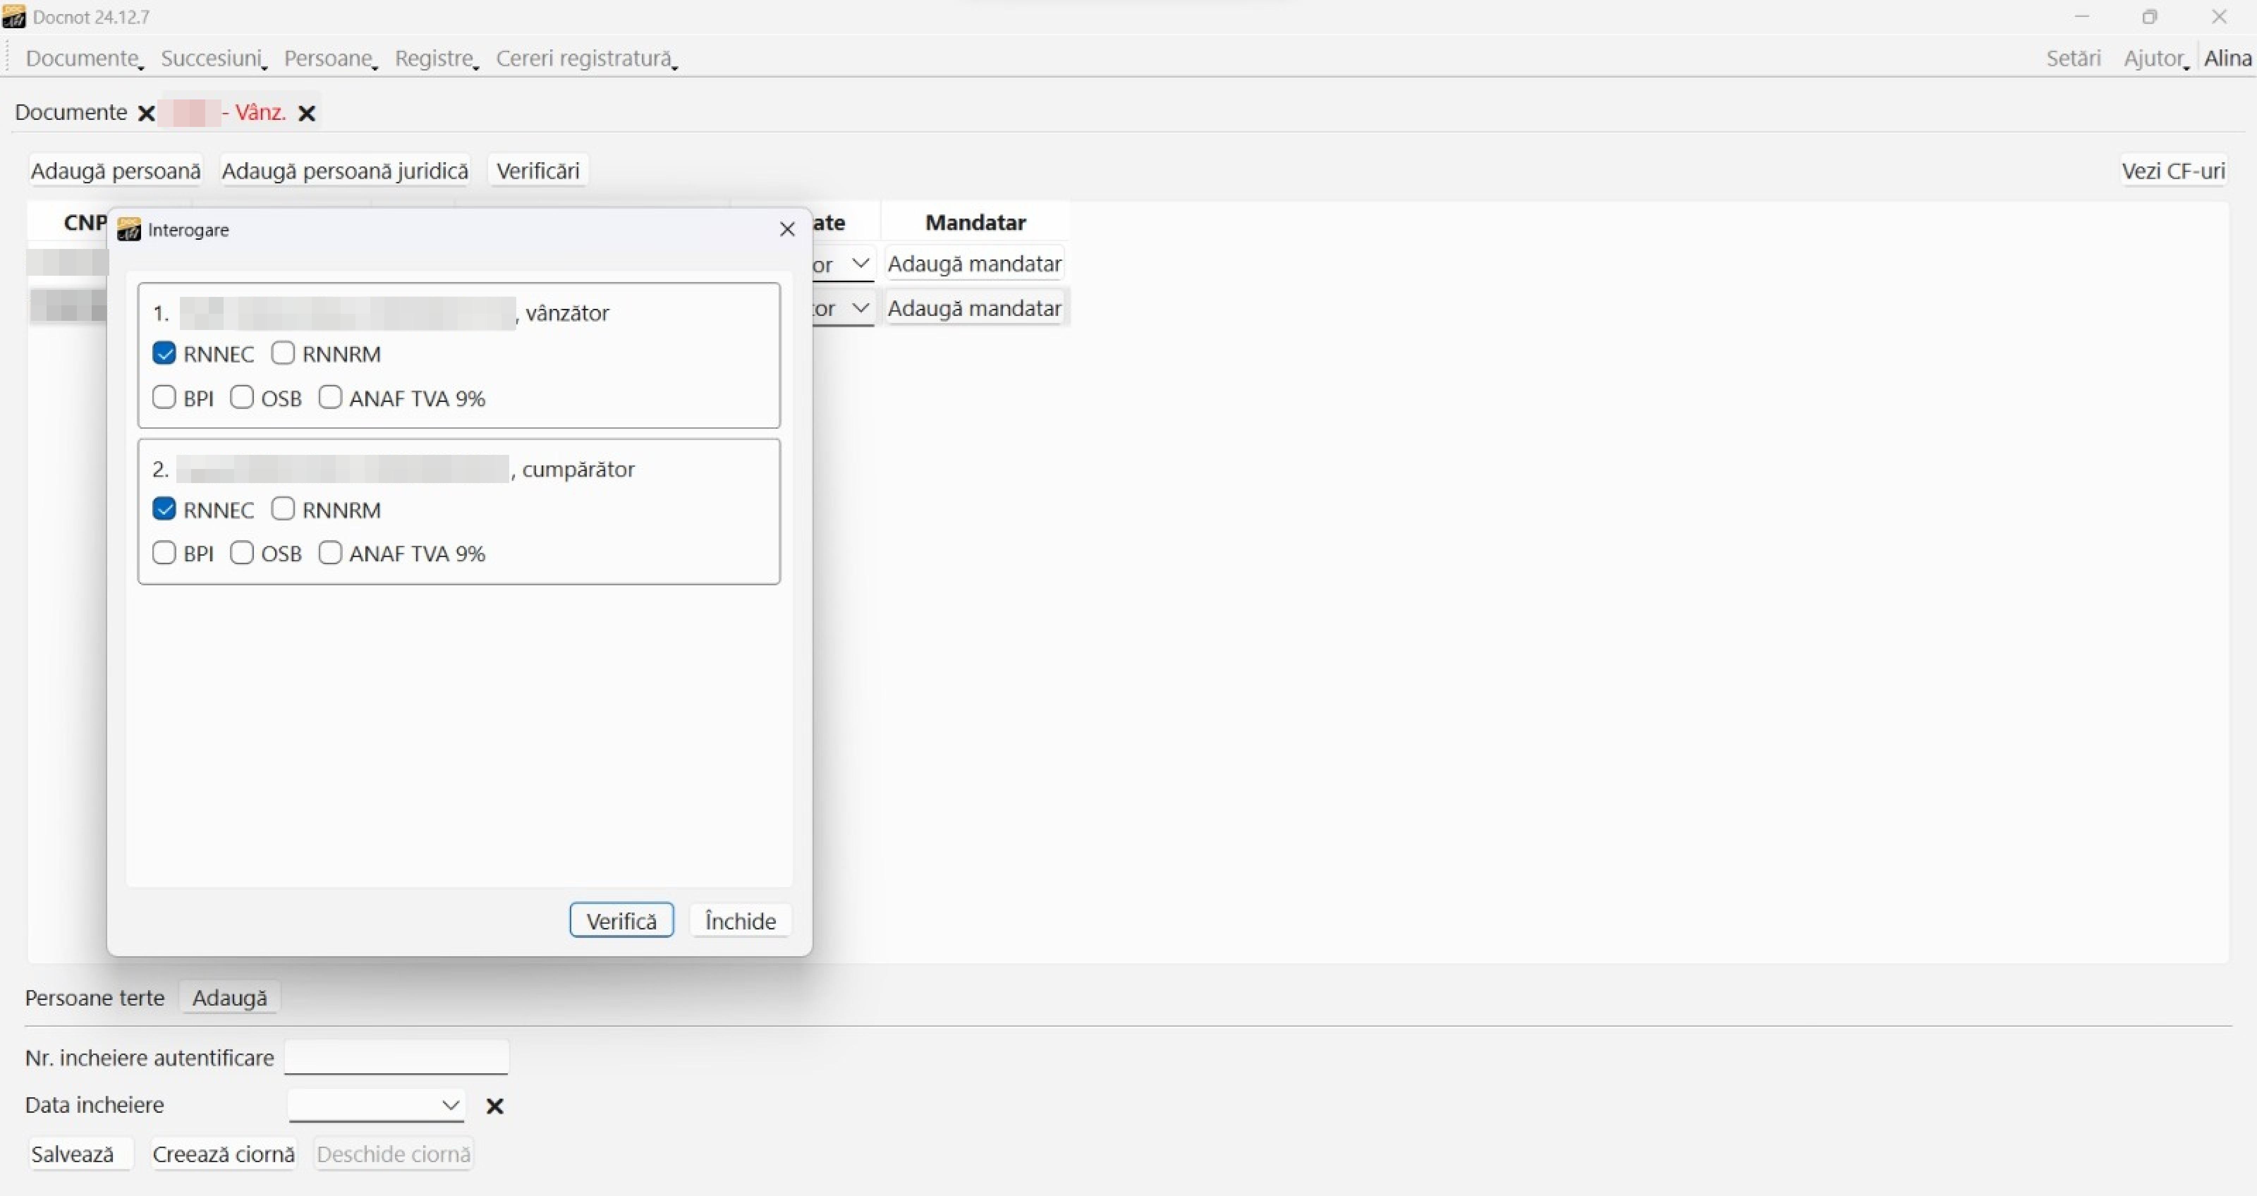Image resolution: width=2257 pixels, height=1196 pixels.
Task: Open the Registre menu
Action: pyautogui.click(x=434, y=59)
